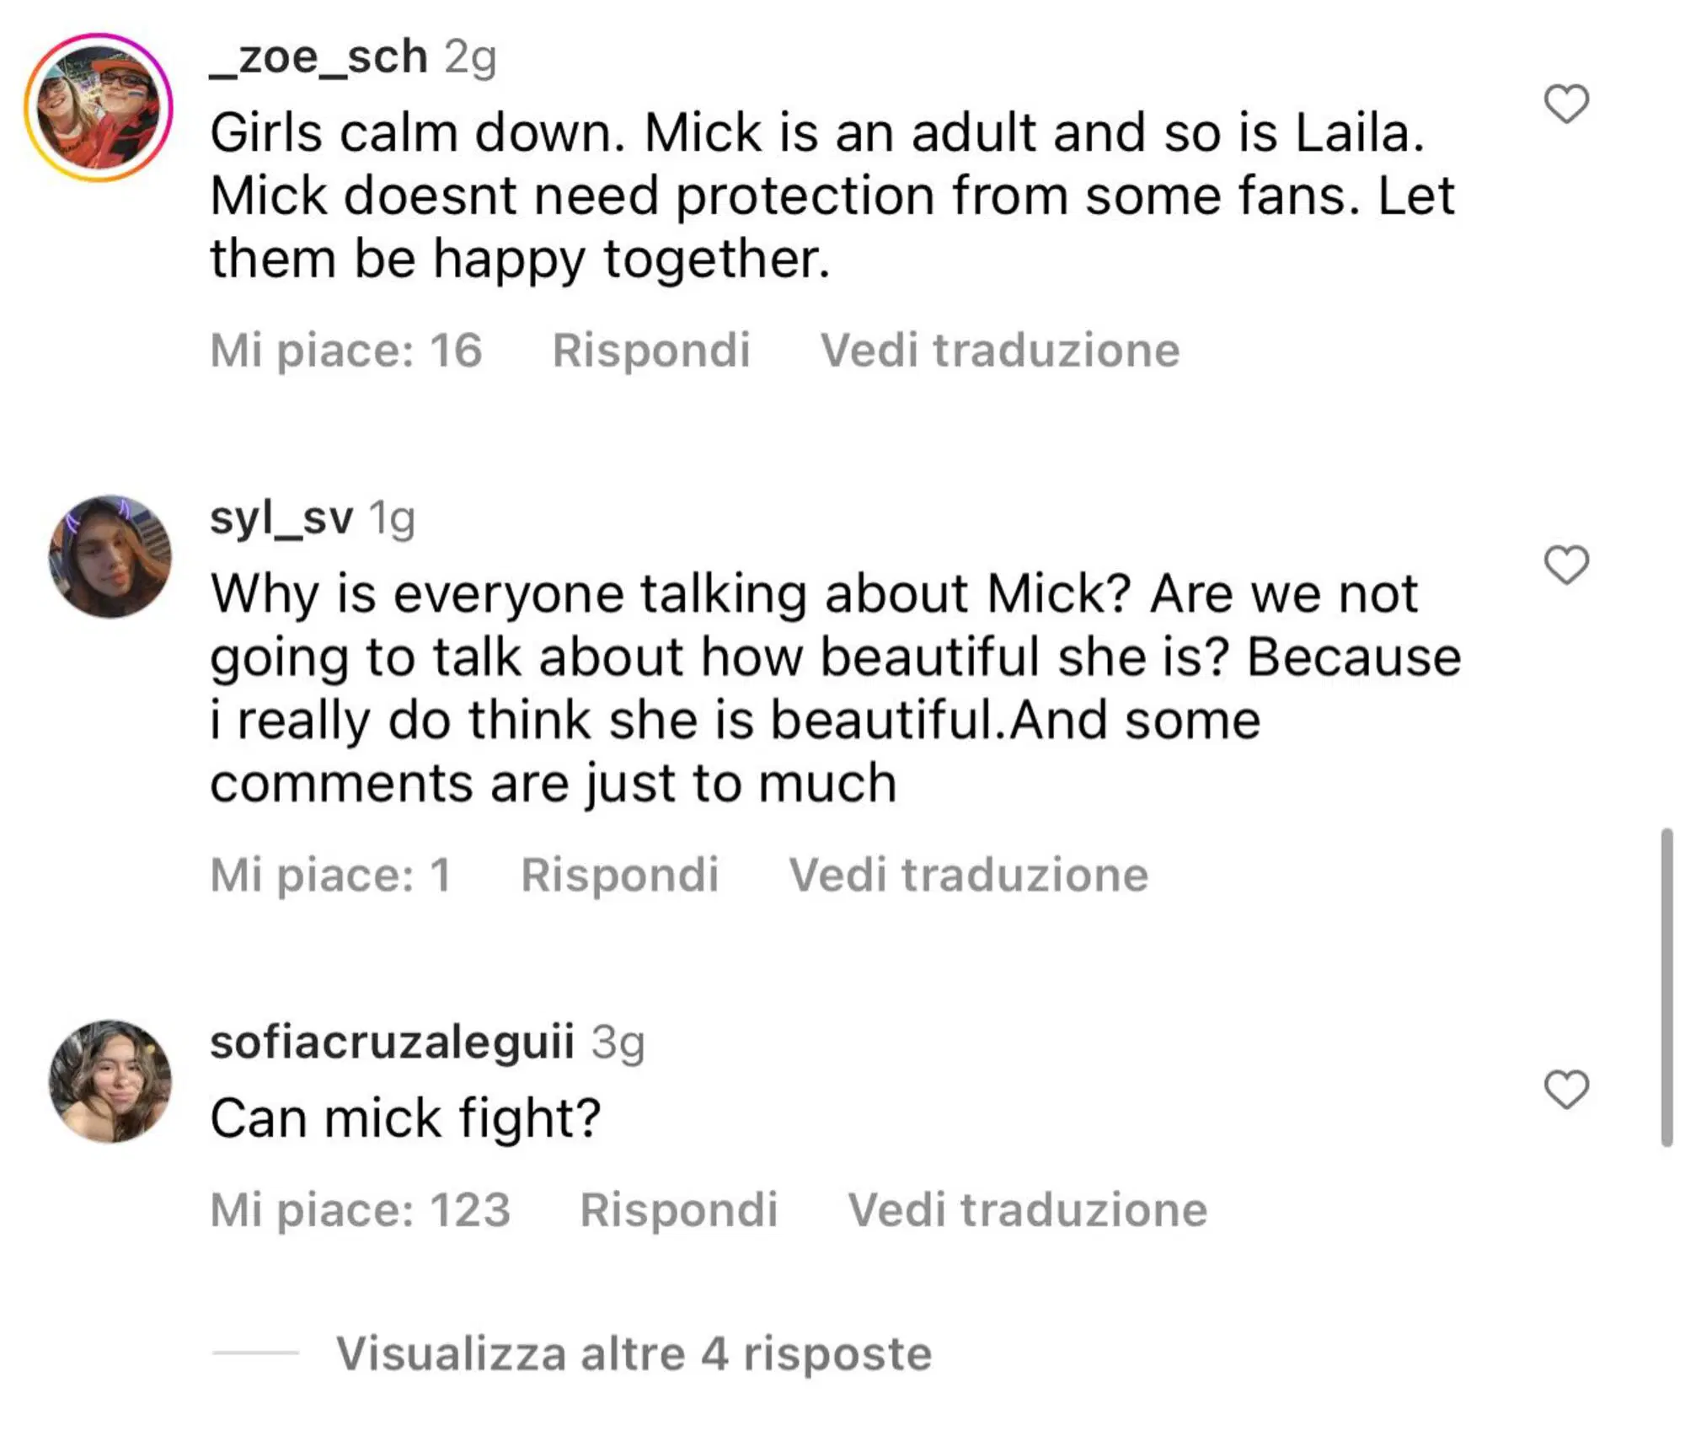Translate _zoe_sch's comment with Vedi traduzione
The image size is (1685, 1431).
[1000, 351]
